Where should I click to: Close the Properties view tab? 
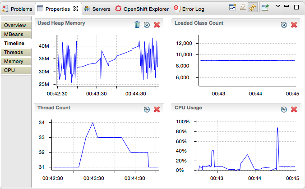(76, 9)
